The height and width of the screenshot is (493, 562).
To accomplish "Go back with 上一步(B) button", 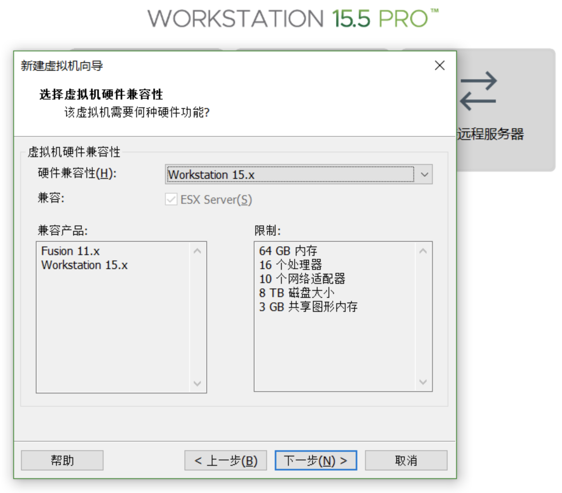I will click(226, 461).
